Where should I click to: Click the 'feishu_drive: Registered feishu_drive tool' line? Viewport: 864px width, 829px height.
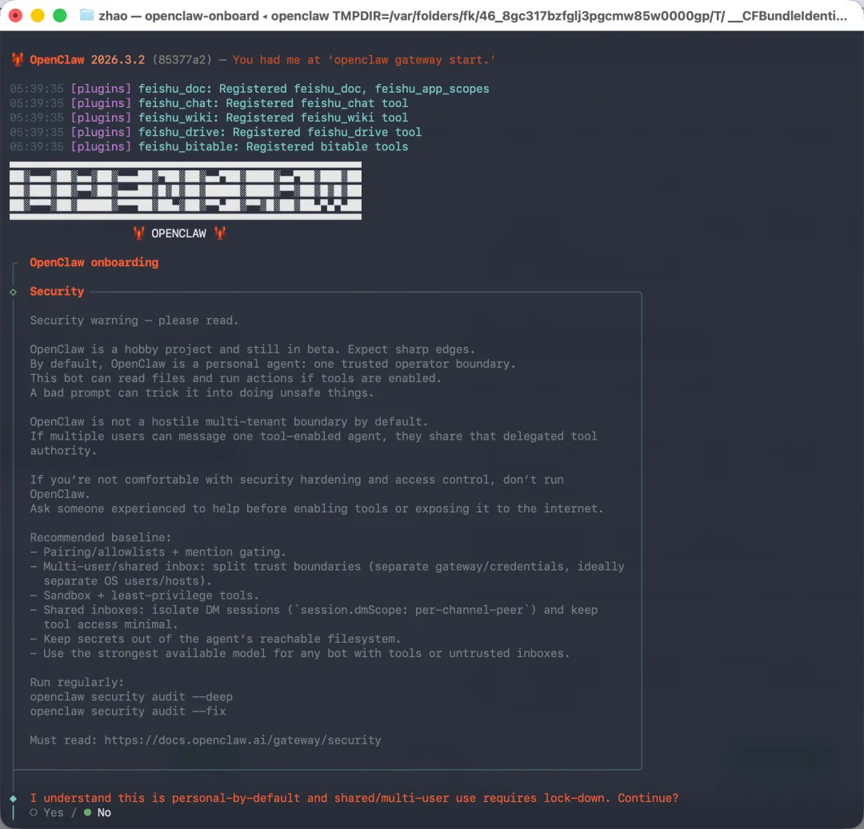pos(280,132)
